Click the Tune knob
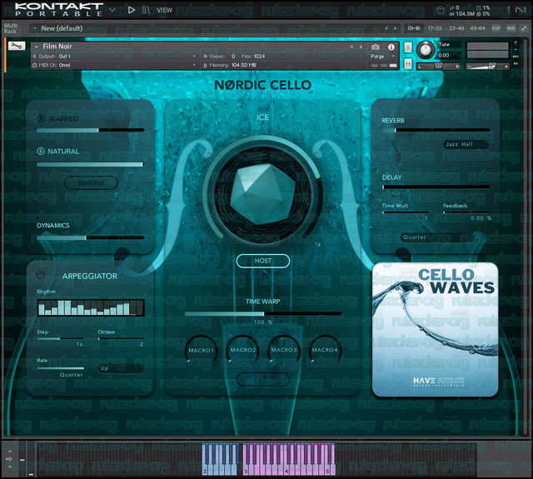Image resolution: width=533 pixels, height=479 pixels. 425,50
